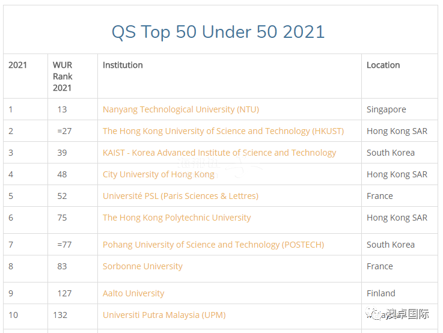Click Hong Kong SAR in the HKUST row
443x333 pixels.
click(397, 131)
